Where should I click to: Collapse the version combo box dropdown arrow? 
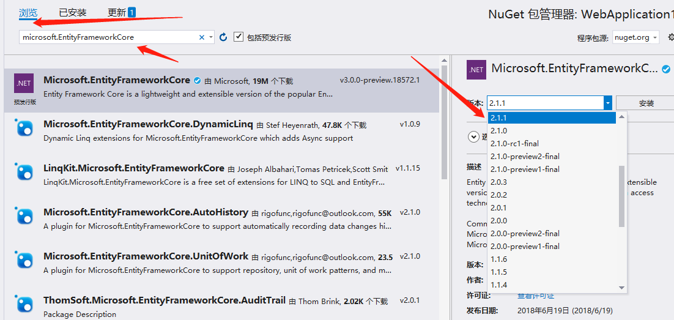tap(607, 103)
